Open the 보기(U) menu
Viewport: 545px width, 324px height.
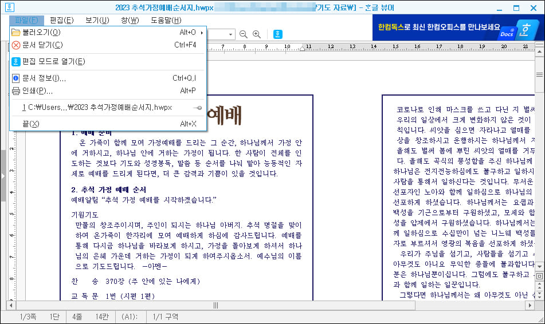pyautogui.click(x=97, y=20)
